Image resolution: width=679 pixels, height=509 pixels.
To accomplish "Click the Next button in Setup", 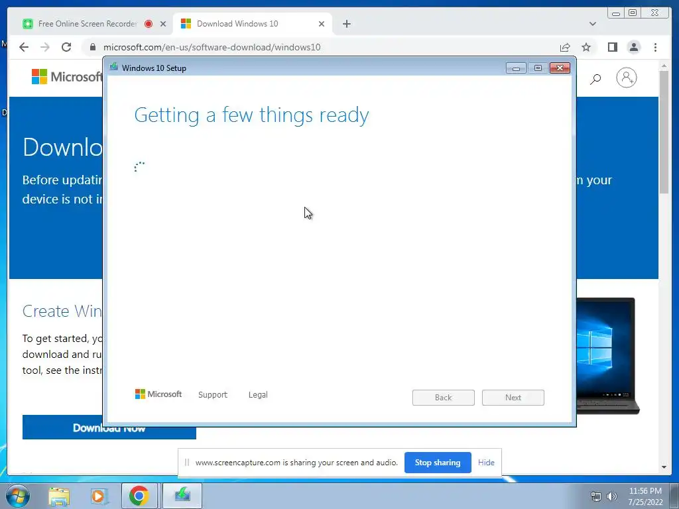I will [513, 398].
